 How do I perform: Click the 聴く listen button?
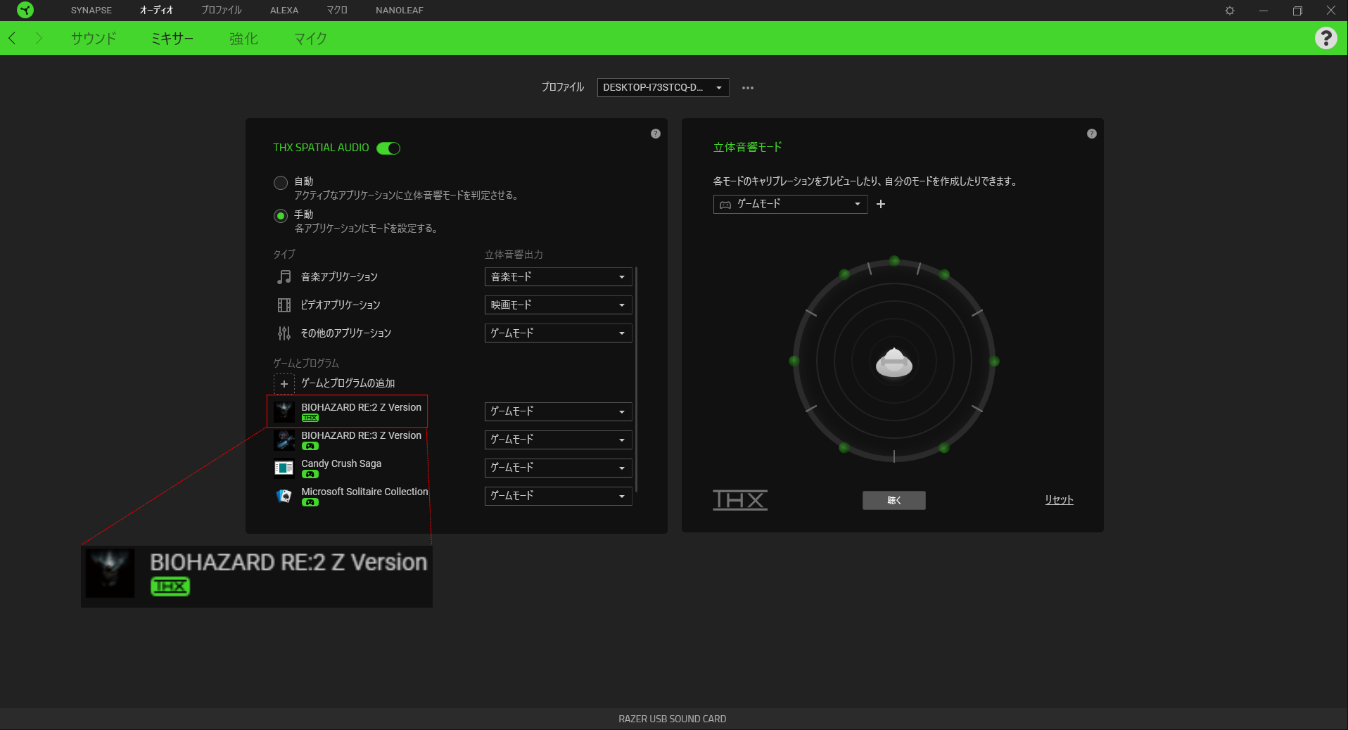click(894, 500)
